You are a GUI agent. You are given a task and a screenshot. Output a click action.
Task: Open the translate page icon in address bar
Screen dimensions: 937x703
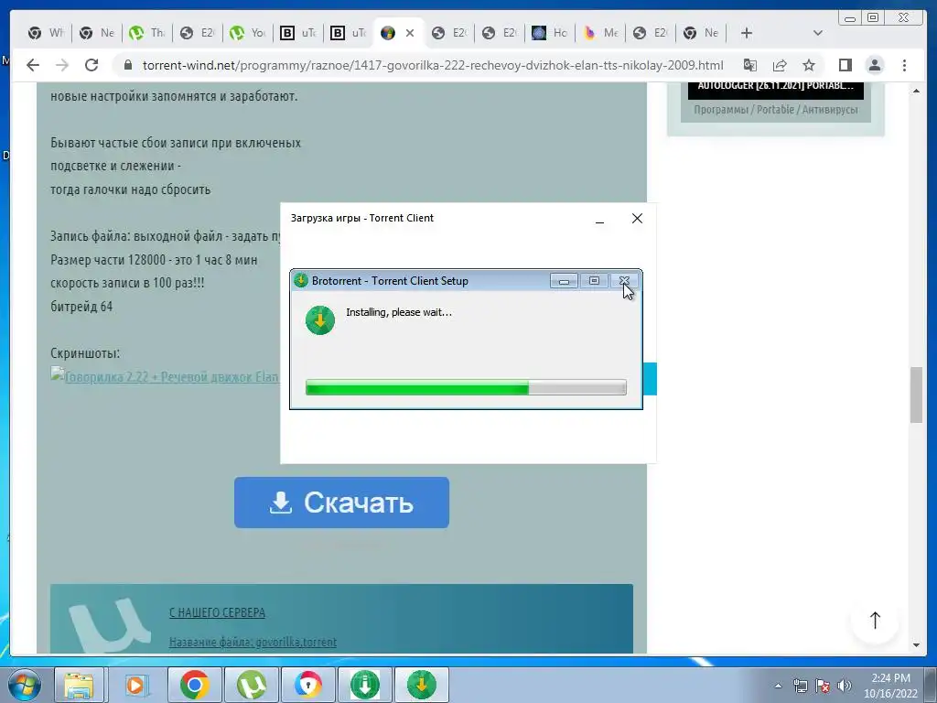click(x=750, y=65)
